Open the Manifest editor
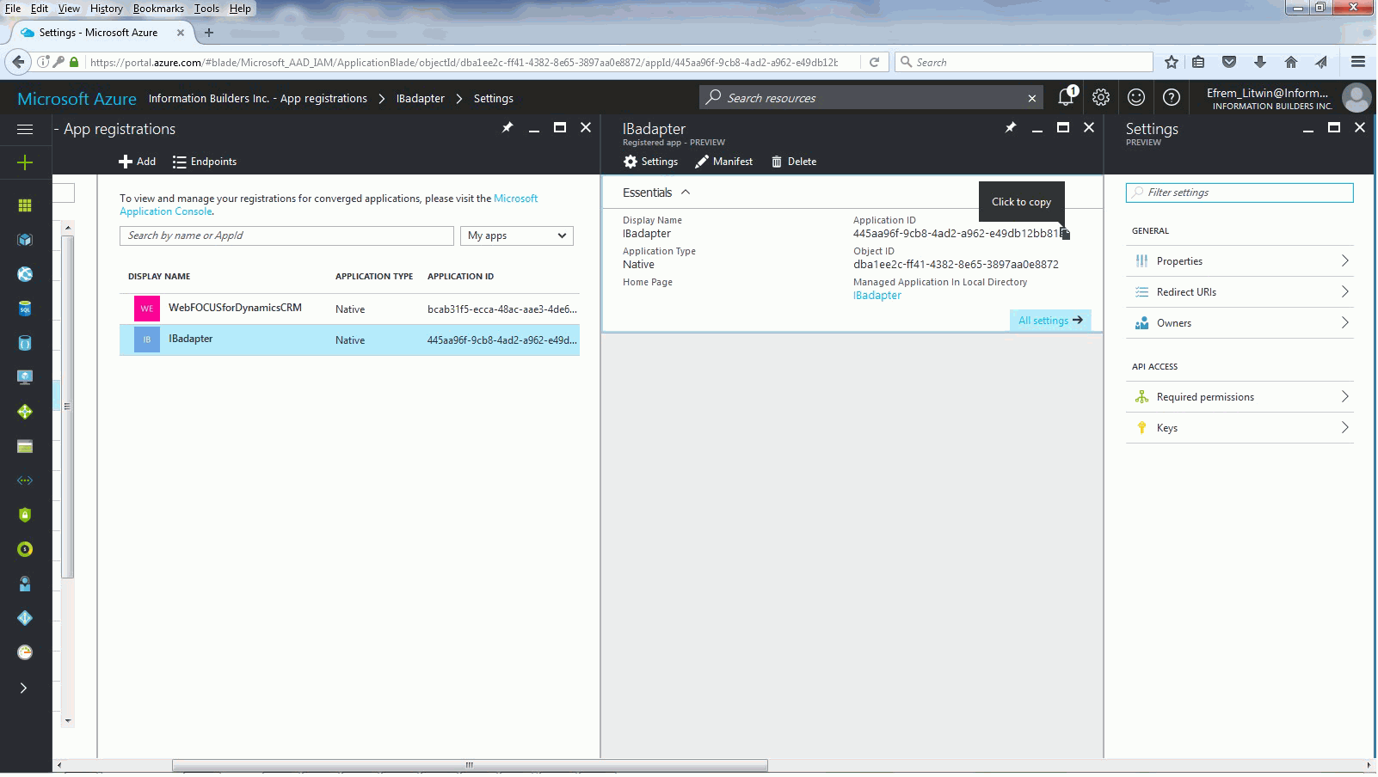The image size is (1378, 777). 724,162
